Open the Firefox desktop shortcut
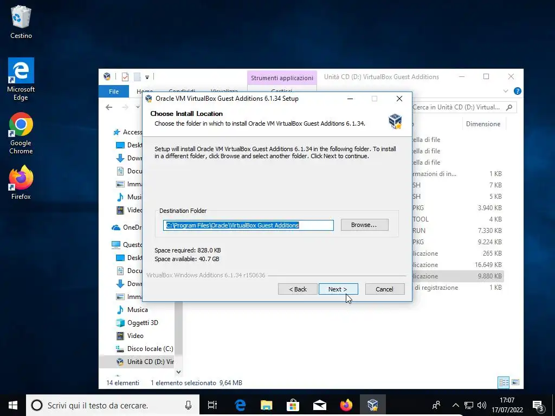This screenshot has width=555, height=416. point(21,183)
